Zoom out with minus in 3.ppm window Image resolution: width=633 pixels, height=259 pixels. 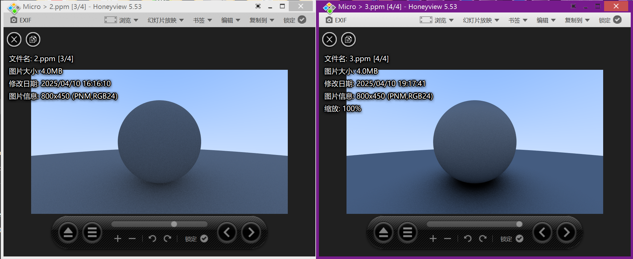tap(448, 239)
